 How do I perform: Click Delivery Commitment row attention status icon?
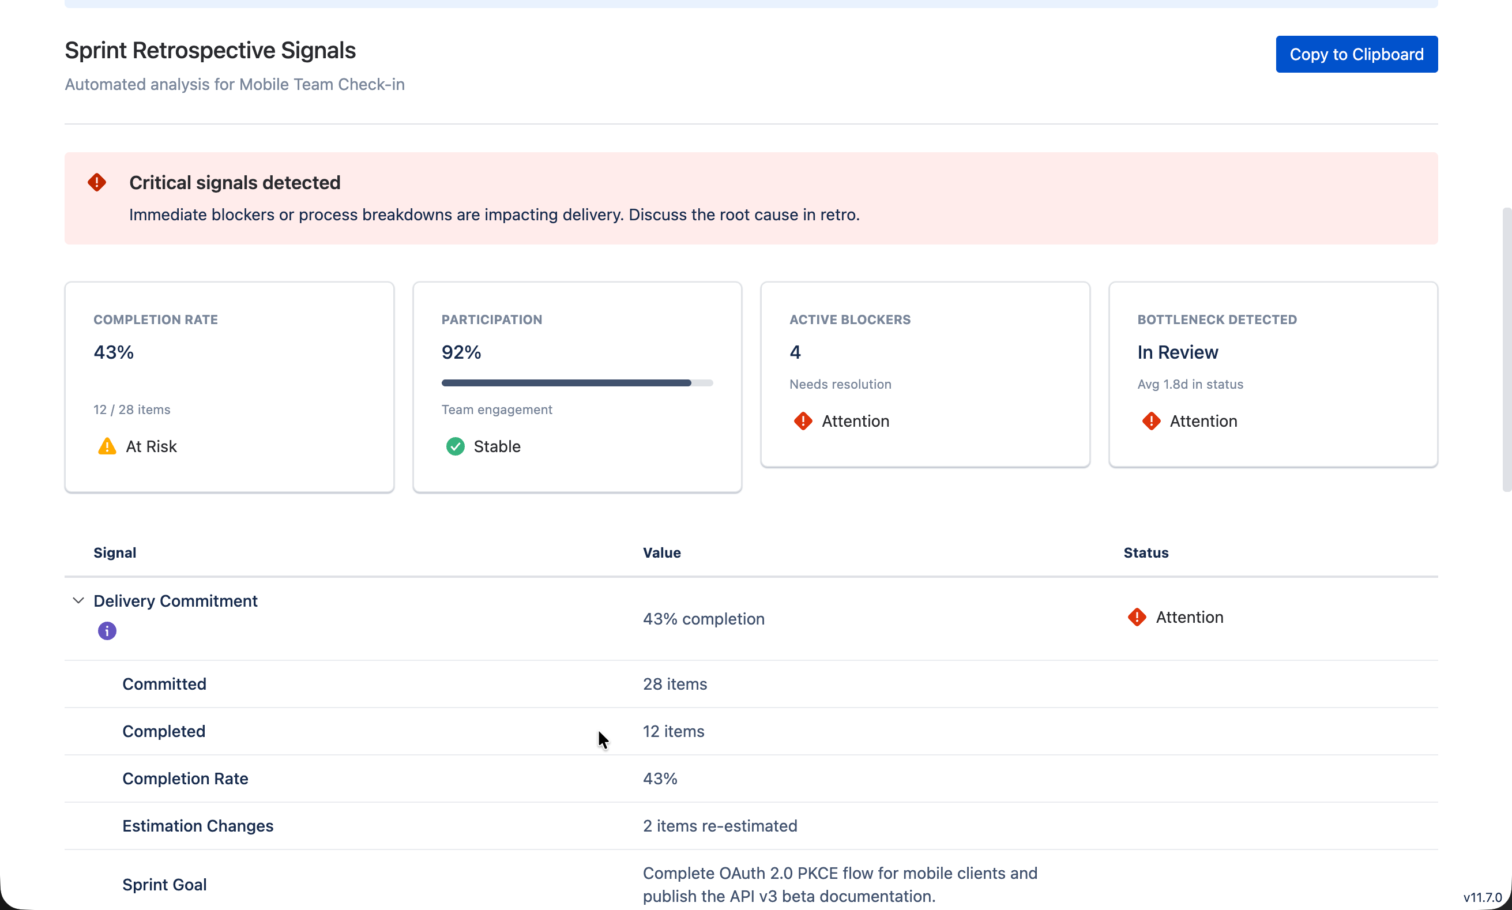[x=1137, y=617]
